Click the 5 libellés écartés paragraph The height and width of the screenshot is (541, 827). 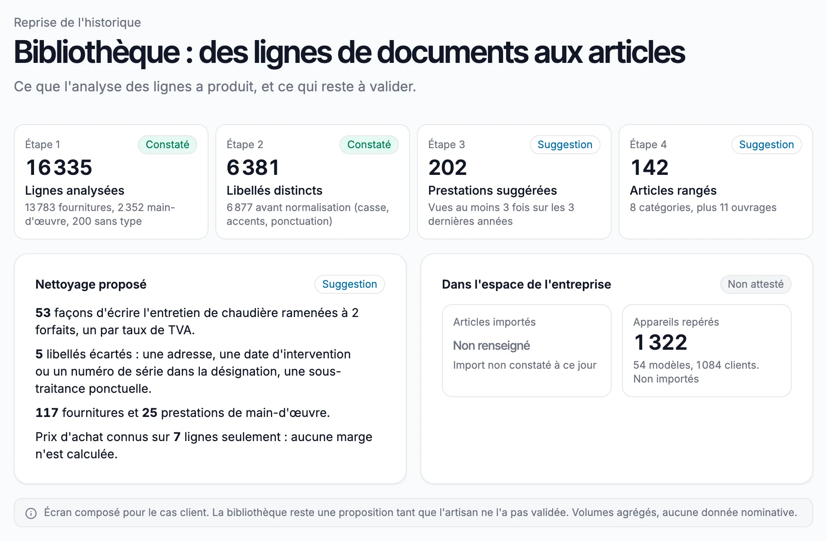pyautogui.click(x=193, y=371)
